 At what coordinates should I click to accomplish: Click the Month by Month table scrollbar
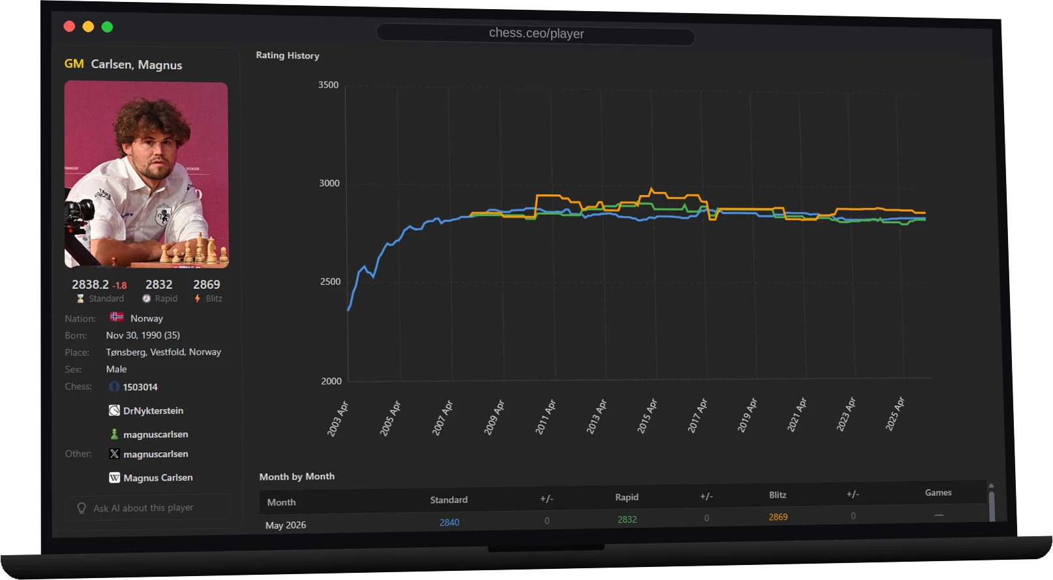992,504
